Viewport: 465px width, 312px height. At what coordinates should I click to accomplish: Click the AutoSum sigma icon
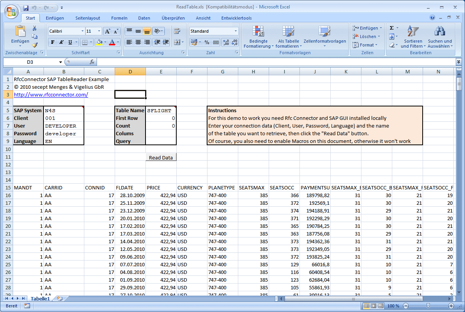coord(392,28)
